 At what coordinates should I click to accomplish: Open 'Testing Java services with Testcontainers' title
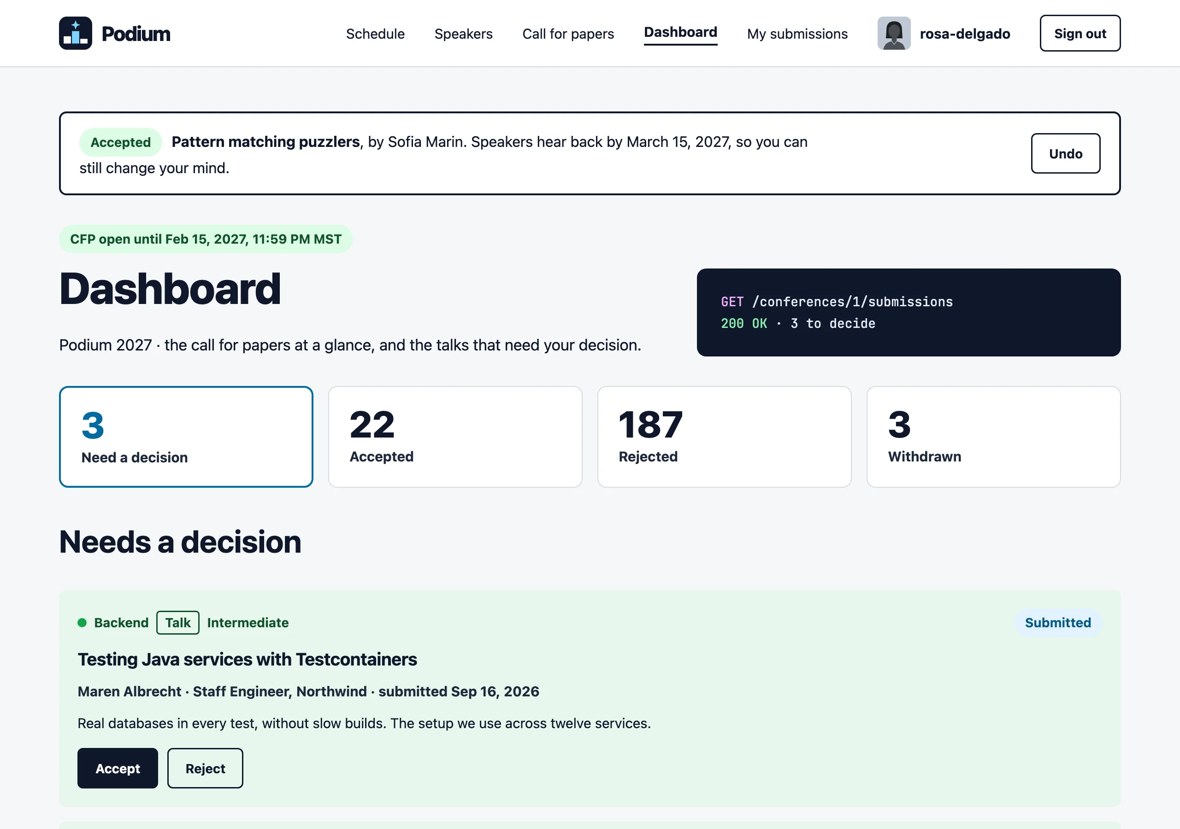click(x=247, y=659)
